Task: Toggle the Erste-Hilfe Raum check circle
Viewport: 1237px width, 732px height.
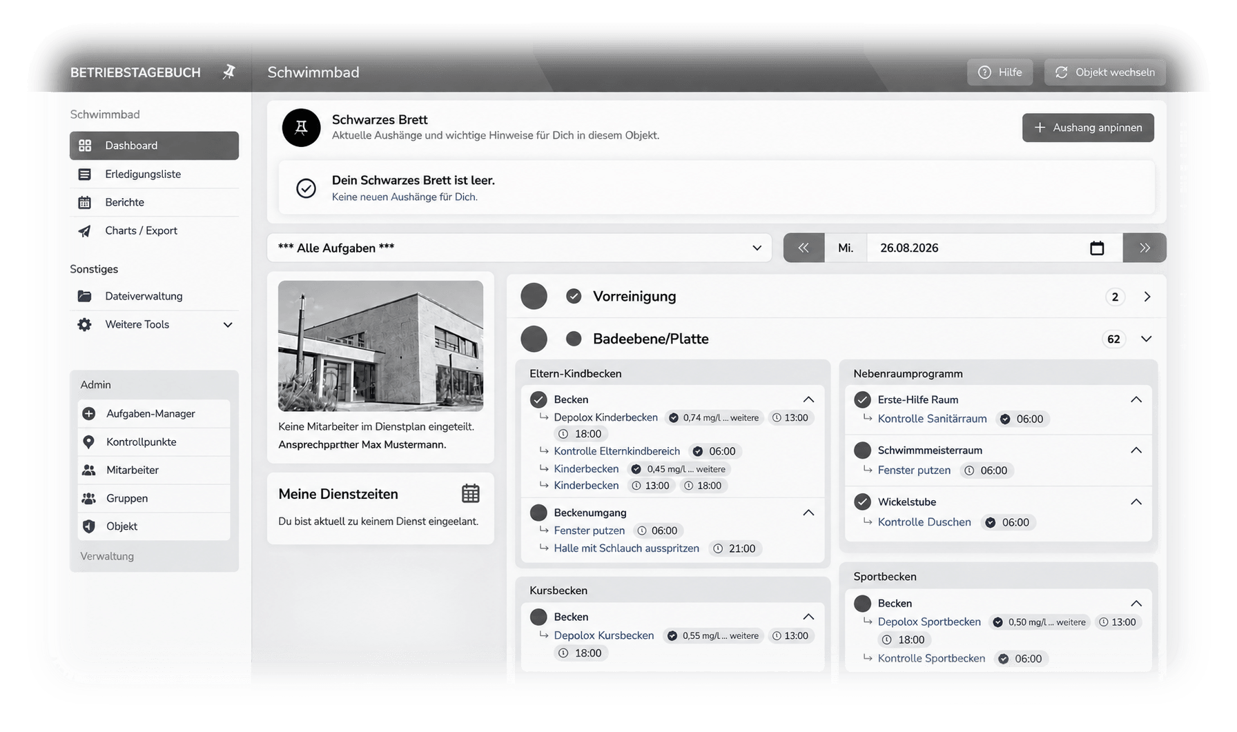Action: coord(862,399)
